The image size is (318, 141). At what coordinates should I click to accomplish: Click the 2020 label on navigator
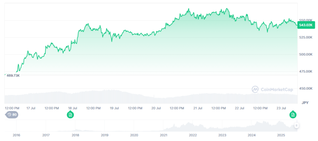[134, 135]
